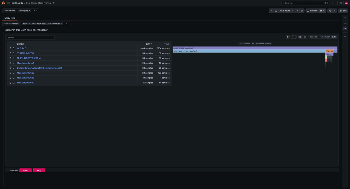Align flame graph text right

coord(305,37)
